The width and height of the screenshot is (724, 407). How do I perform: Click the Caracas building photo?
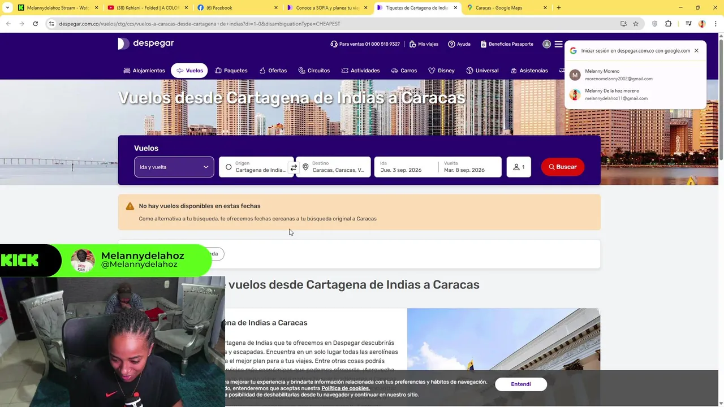coord(503,340)
